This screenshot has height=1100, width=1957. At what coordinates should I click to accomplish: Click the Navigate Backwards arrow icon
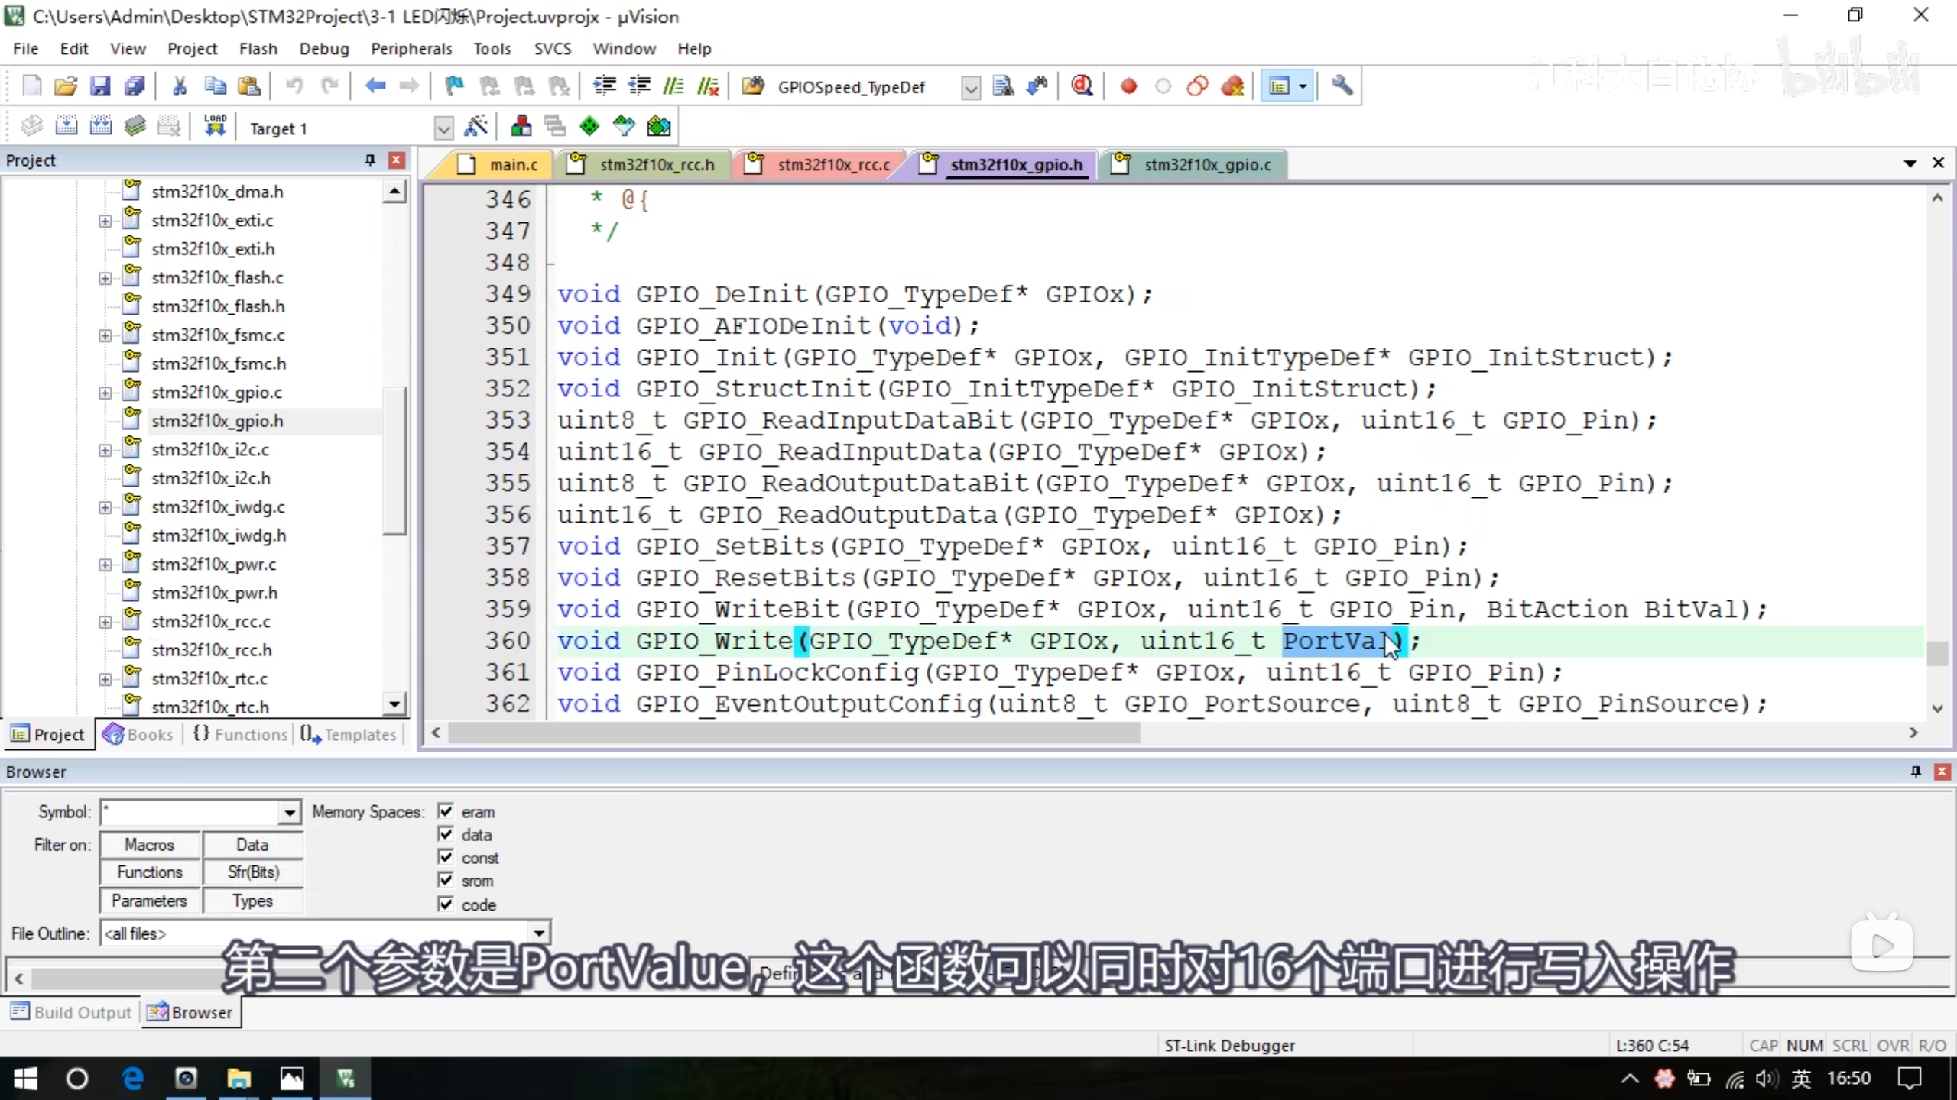(375, 86)
